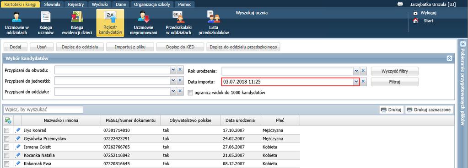
Task: Click the Filtruj button
Action: (395, 82)
